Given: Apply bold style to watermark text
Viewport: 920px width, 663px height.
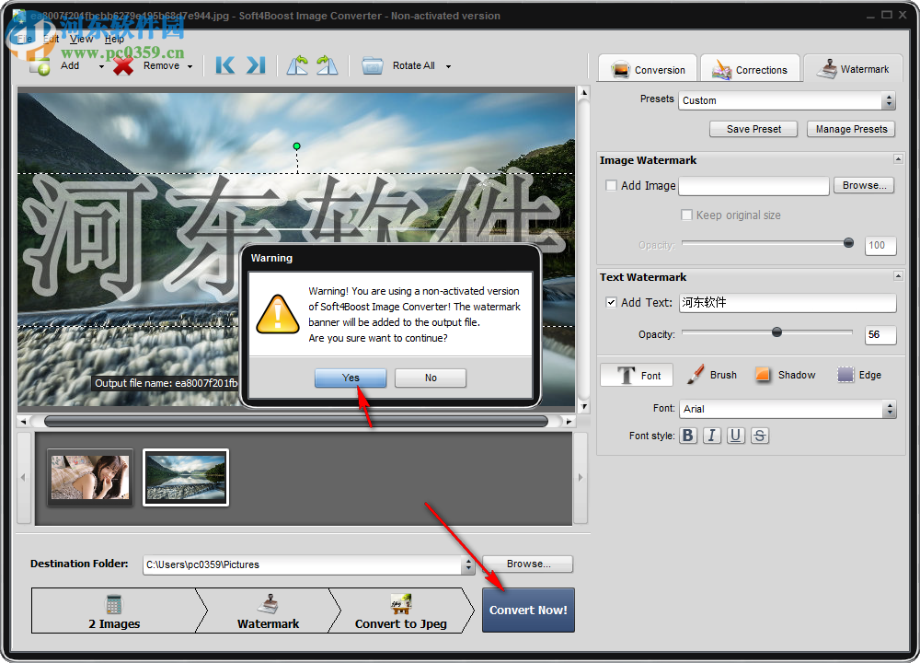Looking at the screenshot, I should [688, 435].
